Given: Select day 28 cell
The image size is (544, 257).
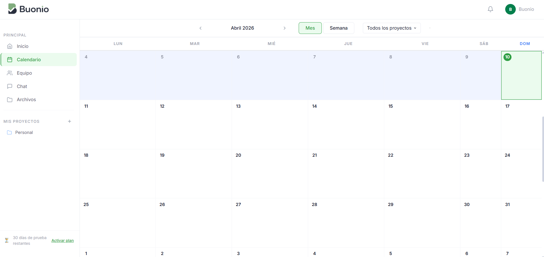Looking at the screenshot, I should 346,223.
